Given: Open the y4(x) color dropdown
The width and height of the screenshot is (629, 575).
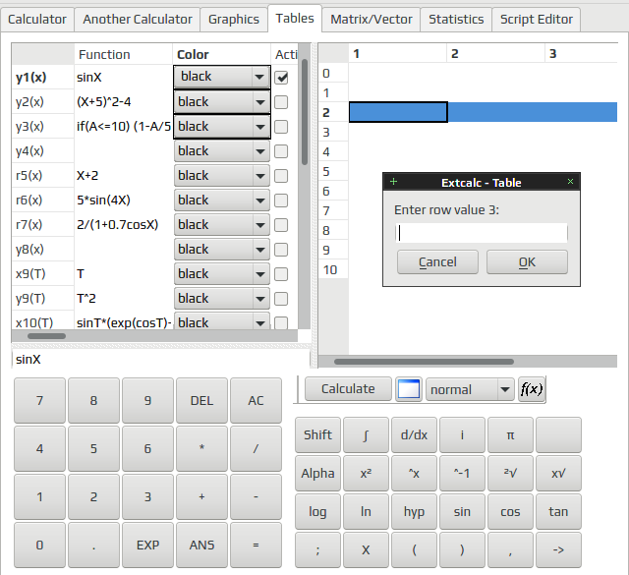Looking at the screenshot, I should click(222, 151).
